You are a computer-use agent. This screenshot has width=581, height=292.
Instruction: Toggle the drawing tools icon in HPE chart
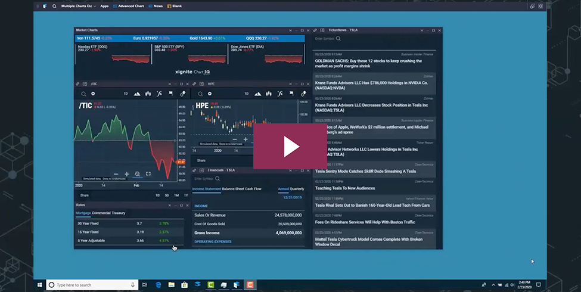click(x=303, y=94)
